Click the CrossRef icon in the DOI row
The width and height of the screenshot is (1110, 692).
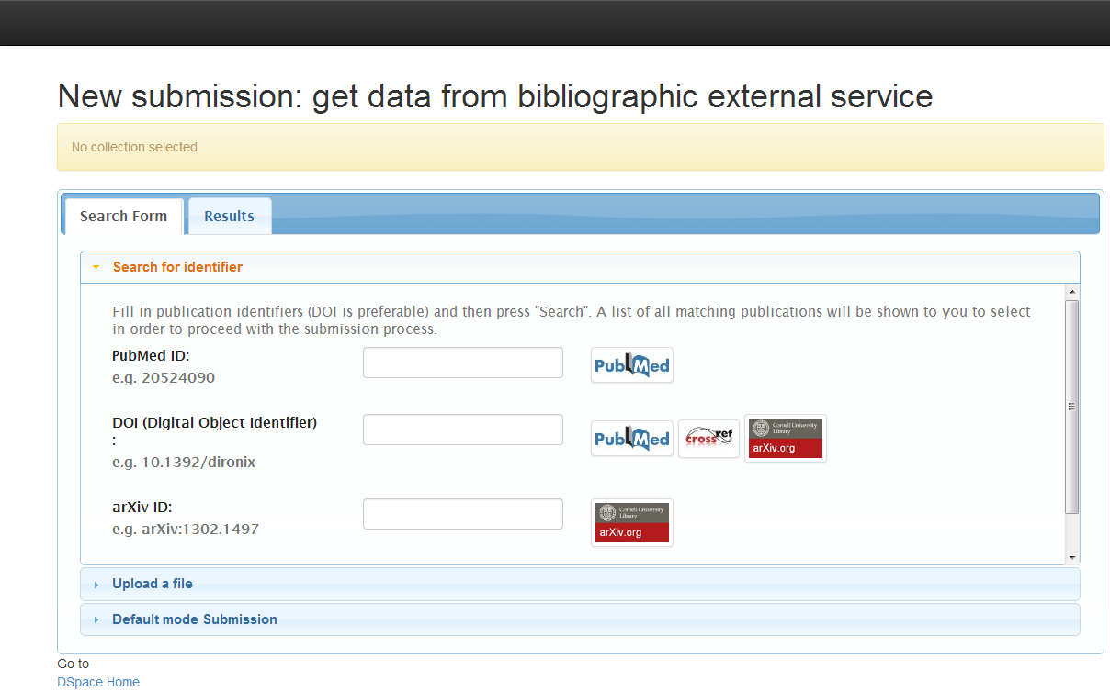[x=708, y=439]
